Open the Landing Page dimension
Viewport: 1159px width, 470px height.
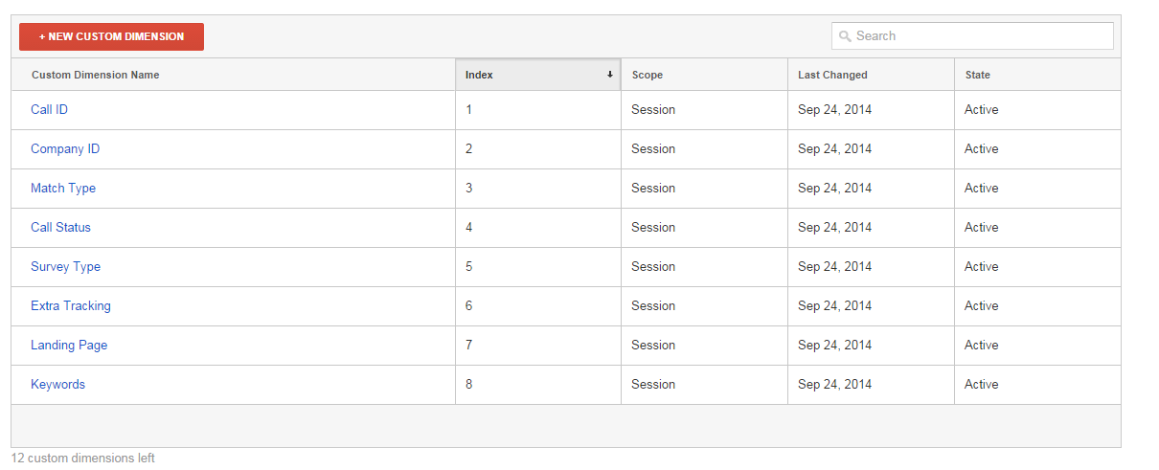69,346
